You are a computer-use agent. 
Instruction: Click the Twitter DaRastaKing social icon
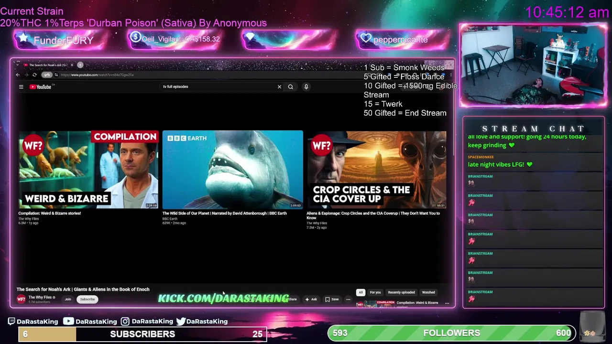pos(181,322)
